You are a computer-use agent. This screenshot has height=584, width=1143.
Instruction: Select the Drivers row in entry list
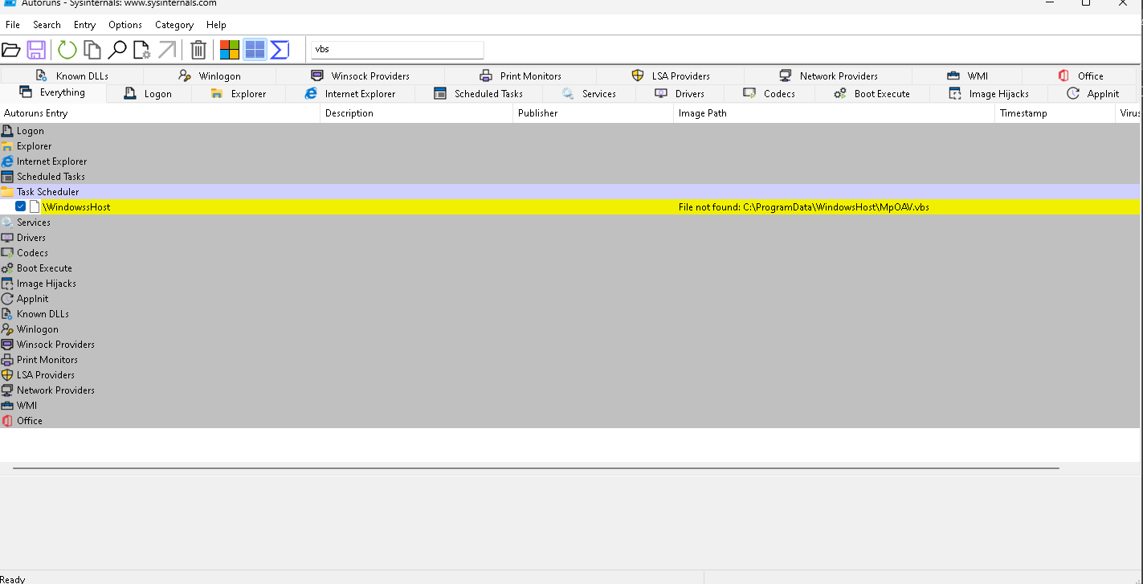point(569,238)
